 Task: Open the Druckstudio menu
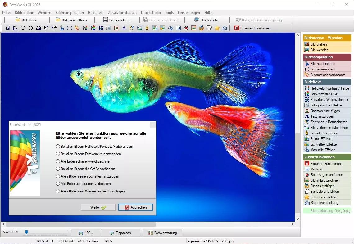(x=151, y=13)
